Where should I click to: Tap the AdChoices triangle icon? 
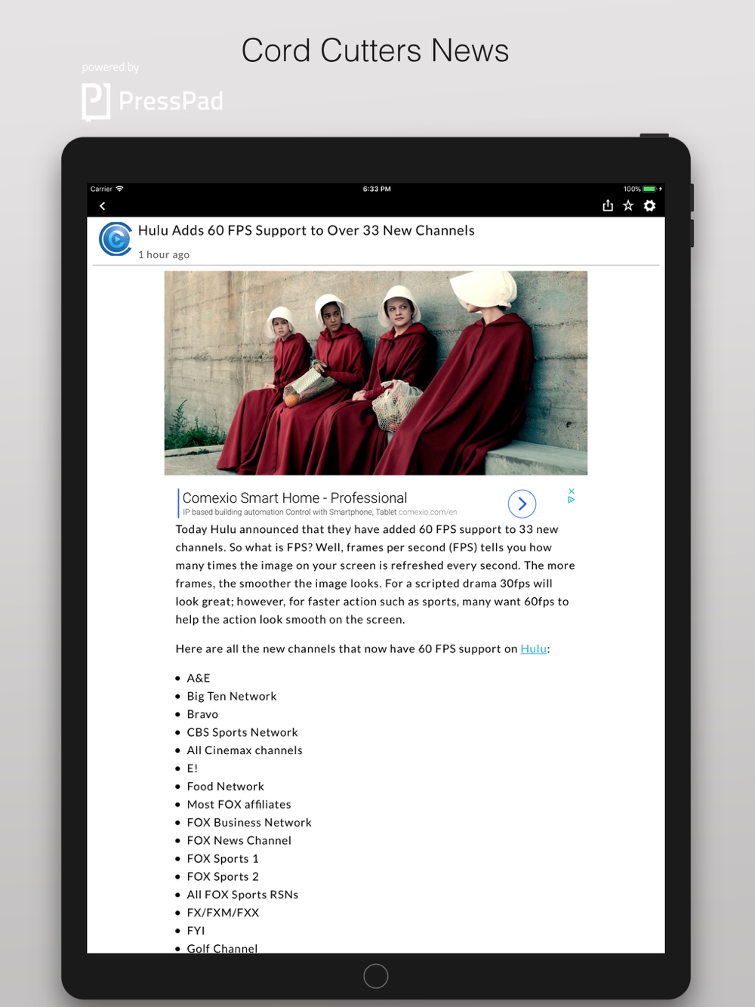point(572,500)
